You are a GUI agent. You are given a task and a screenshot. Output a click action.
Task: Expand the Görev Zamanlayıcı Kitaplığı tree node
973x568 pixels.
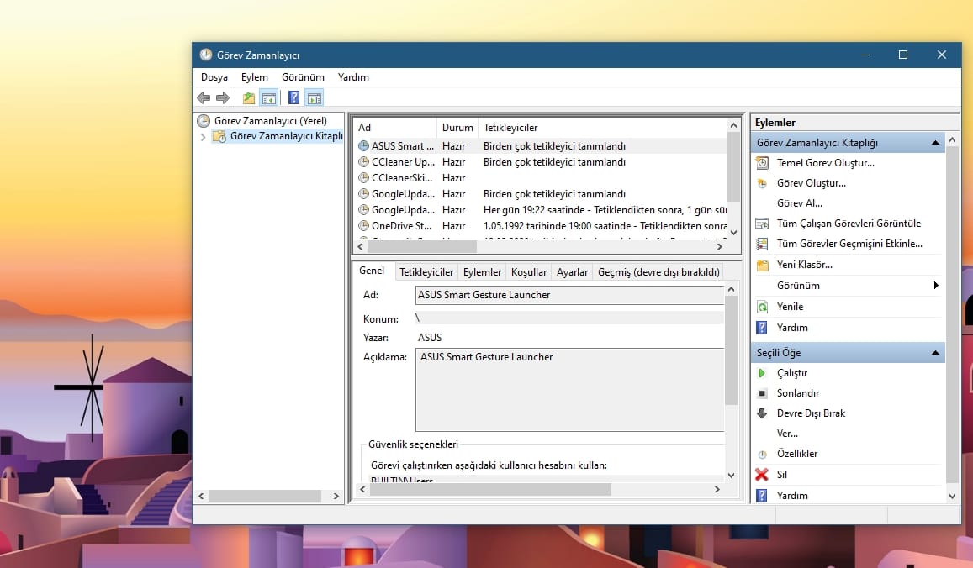[x=203, y=136]
